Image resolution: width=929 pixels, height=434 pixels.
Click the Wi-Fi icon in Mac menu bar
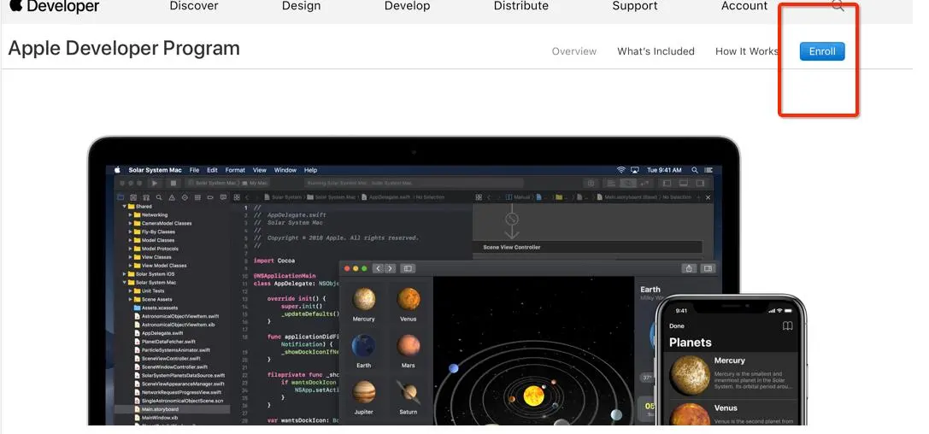(621, 170)
